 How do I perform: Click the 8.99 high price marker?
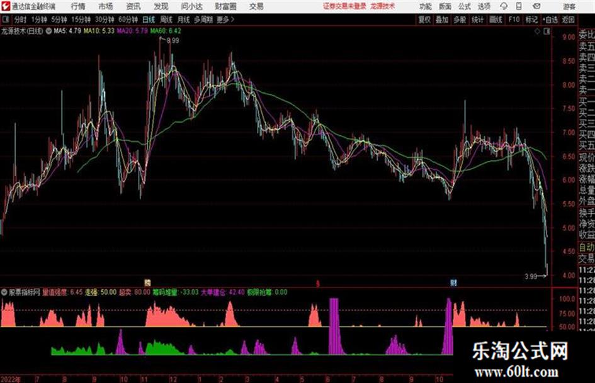point(173,41)
